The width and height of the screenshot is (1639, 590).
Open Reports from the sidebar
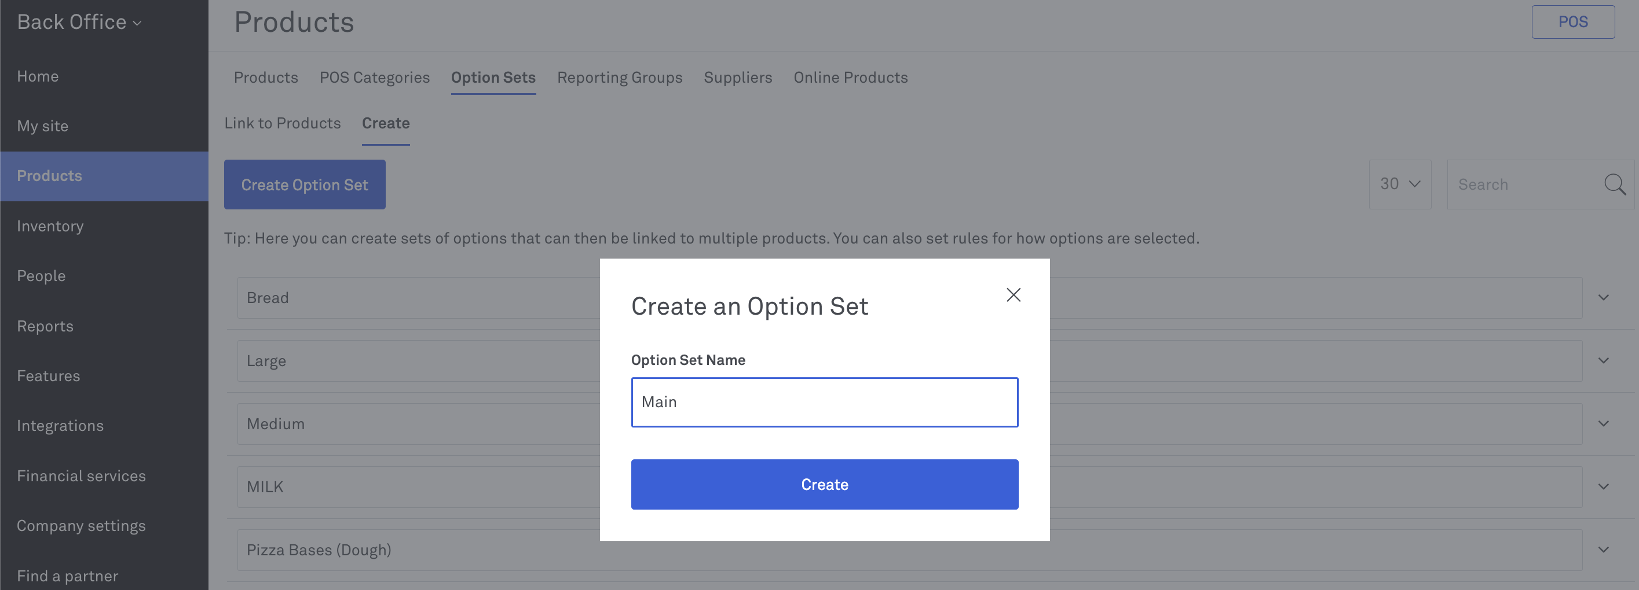click(45, 326)
